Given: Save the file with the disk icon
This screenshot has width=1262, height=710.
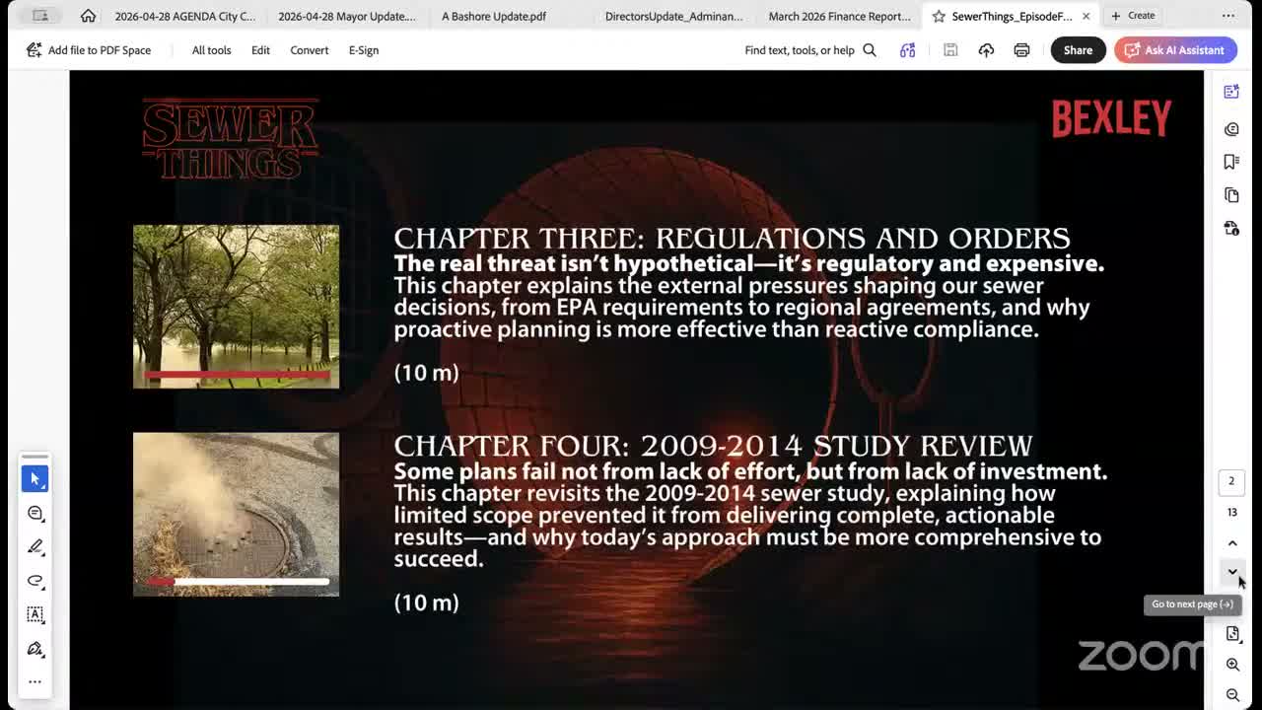Looking at the screenshot, I should [x=950, y=50].
